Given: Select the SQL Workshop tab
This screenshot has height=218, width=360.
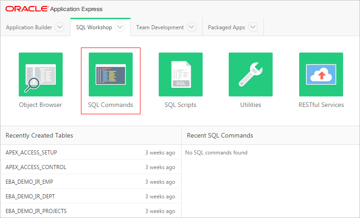Looking at the screenshot, I should click(x=94, y=27).
